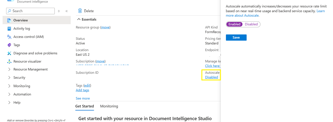
Task: Save the Autoscale setting
Action: 236,38
